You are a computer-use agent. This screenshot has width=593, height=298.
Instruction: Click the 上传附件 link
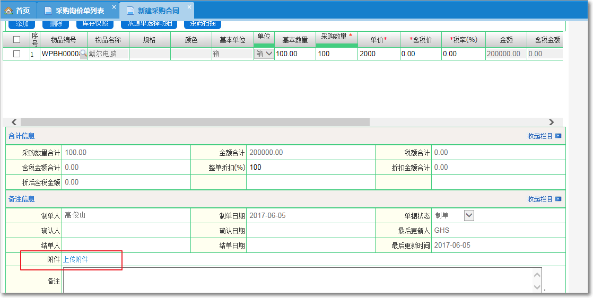coord(75,259)
